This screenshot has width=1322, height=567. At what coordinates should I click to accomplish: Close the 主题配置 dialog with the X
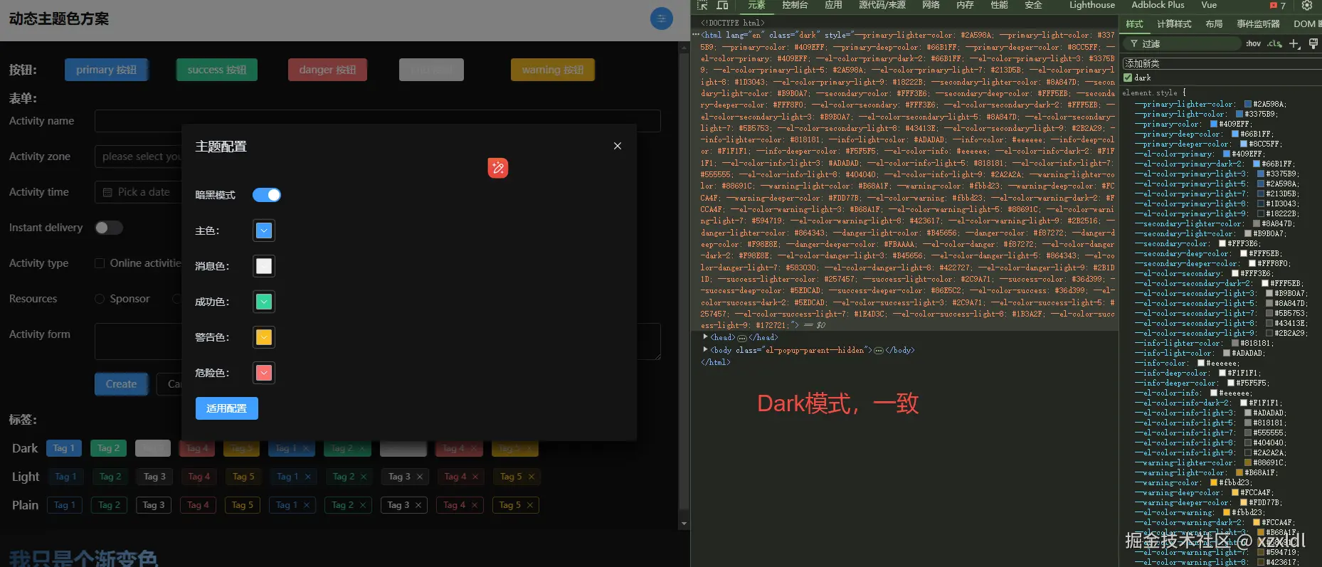tap(618, 146)
